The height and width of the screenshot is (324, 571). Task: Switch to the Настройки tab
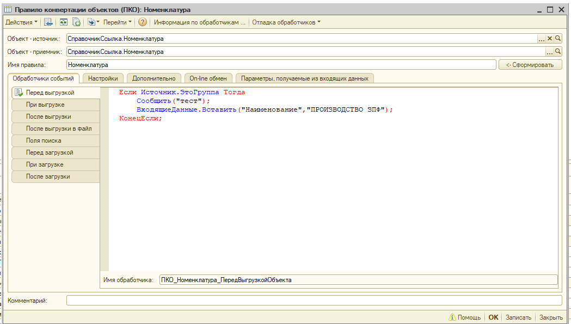[103, 78]
